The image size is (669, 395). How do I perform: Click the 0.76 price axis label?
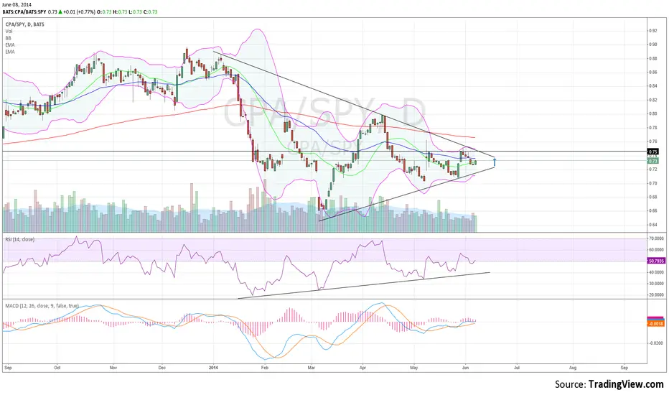coord(652,141)
